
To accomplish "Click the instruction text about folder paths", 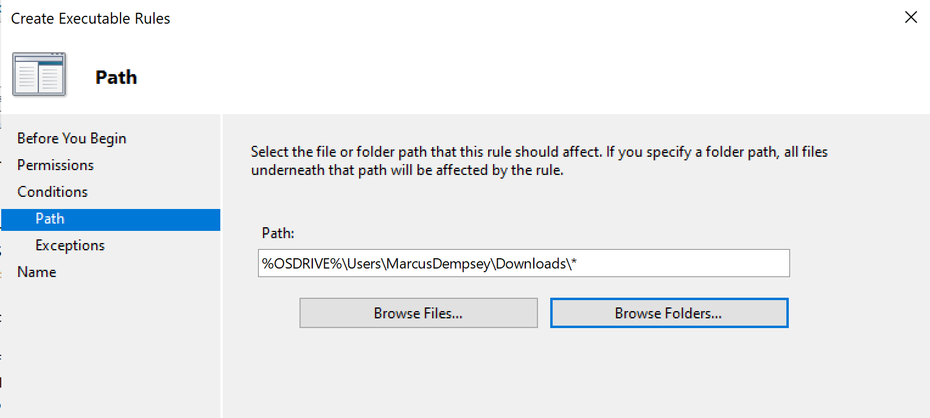I will (x=539, y=161).
